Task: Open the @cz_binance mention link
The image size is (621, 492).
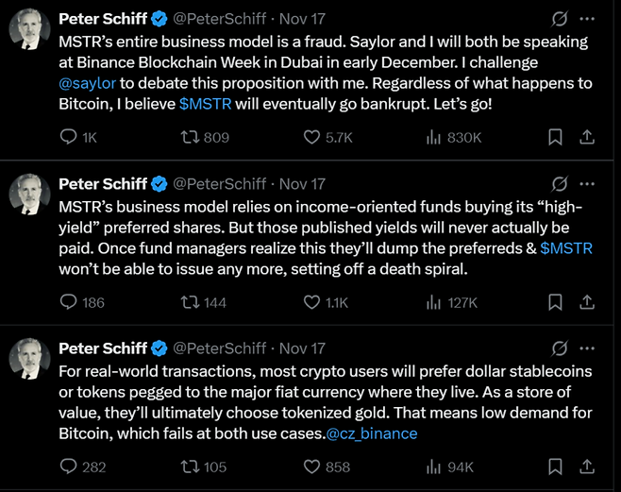Action: point(371,433)
